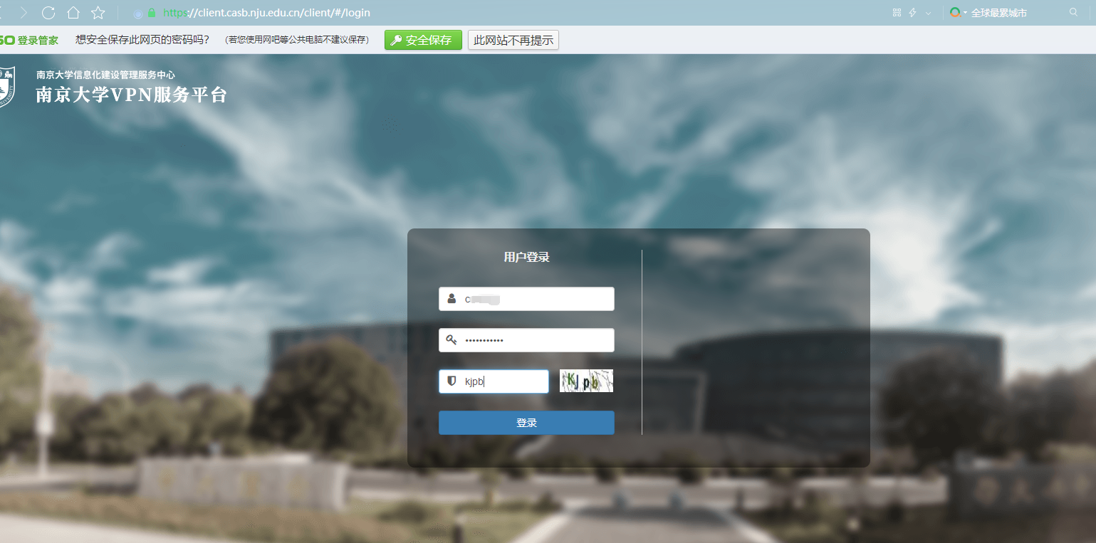Click the Nanjing University crest logo
The height and width of the screenshot is (543, 1096).
pyautogui.click(x=6, y=87)
